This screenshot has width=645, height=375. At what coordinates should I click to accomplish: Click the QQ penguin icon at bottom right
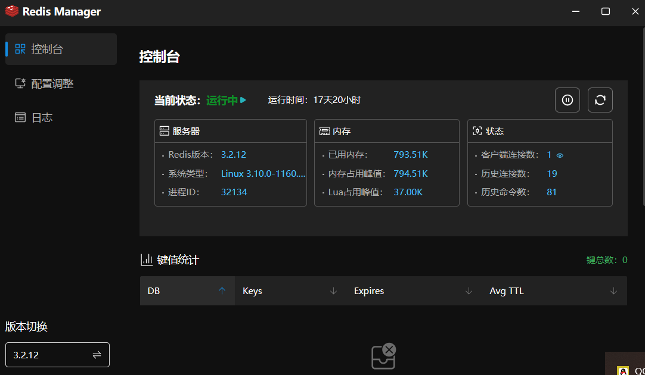tap(623, 371)
